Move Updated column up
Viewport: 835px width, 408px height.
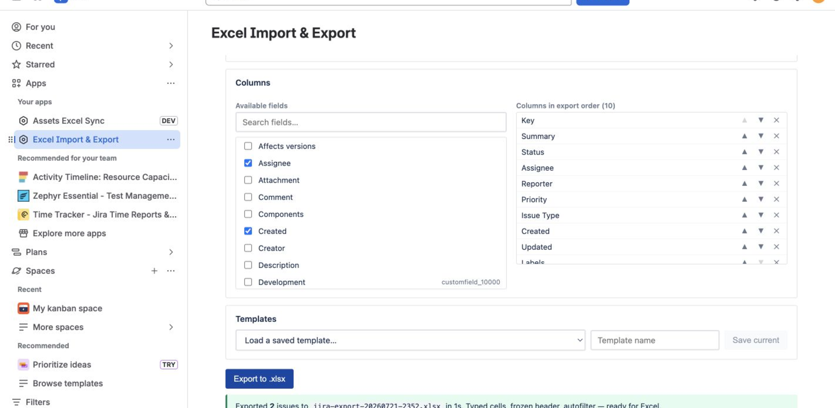point(744,247)
